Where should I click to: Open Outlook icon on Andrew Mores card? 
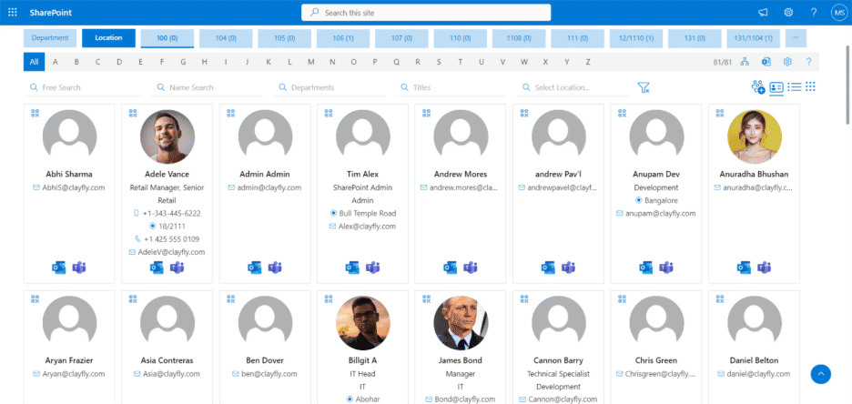pos(450,268)
